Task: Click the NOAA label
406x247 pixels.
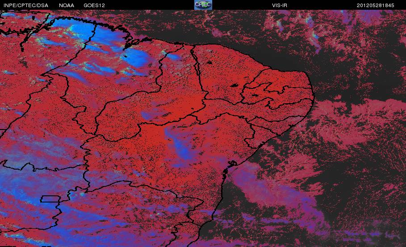Action: [67, 5]
